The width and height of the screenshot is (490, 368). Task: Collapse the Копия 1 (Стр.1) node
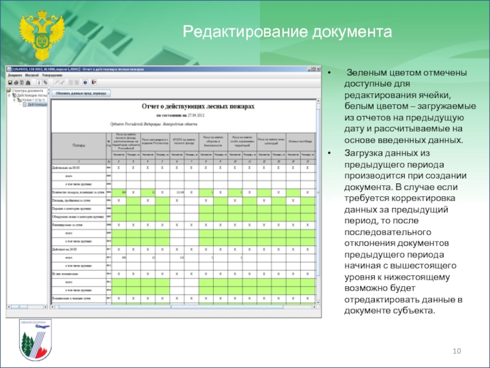pyautogui.click(x=14, y=100)
